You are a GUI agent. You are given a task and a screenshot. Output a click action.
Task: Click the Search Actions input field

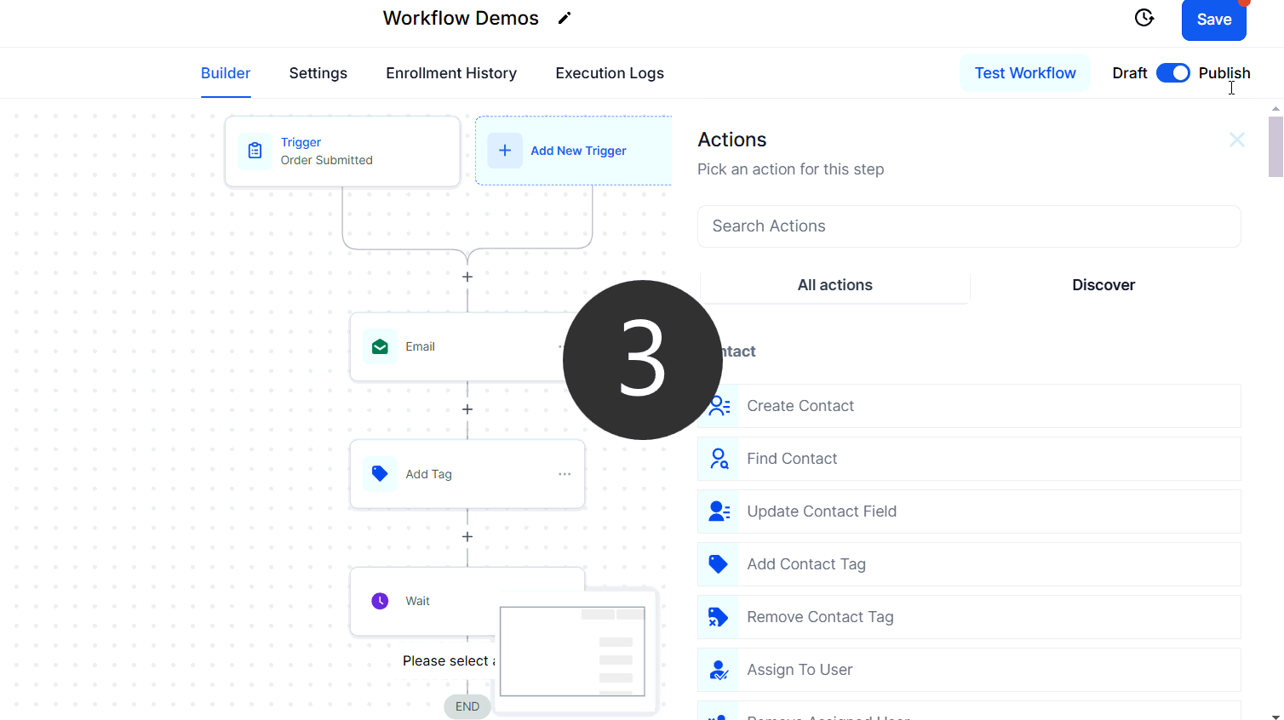(x=968, y=226)
